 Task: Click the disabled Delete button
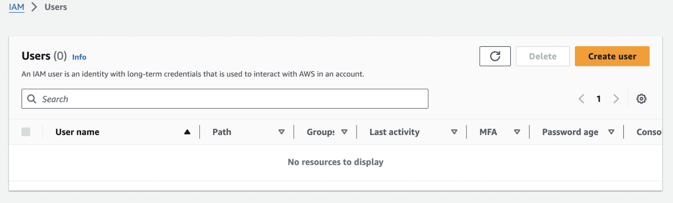tap(543, 56)
